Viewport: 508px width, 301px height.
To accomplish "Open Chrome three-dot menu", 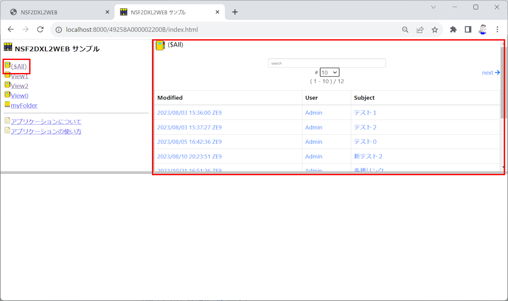I will click(497, 30).
